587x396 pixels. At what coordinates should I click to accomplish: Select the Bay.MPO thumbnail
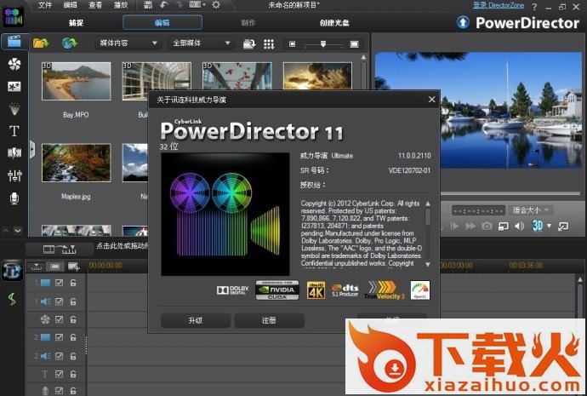tap(76, 81)
